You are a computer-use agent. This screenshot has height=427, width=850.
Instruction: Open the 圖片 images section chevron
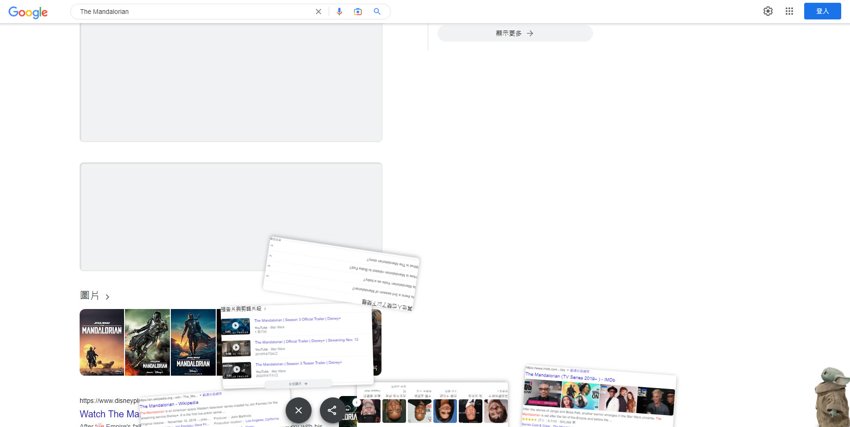(107, 297)
